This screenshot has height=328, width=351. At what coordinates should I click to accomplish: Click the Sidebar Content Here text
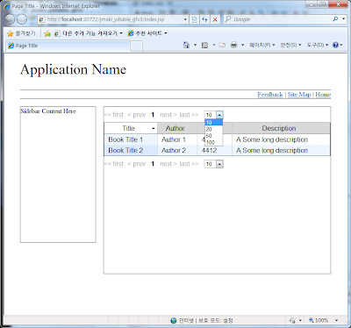[x=48, y=111]
